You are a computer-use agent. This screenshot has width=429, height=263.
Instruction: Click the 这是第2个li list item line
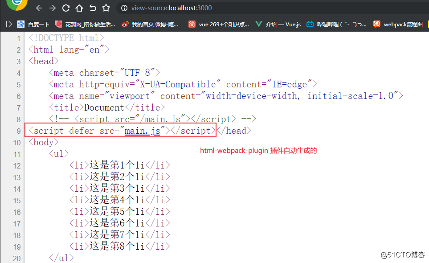pyautogui.click(x=119, y=177)
